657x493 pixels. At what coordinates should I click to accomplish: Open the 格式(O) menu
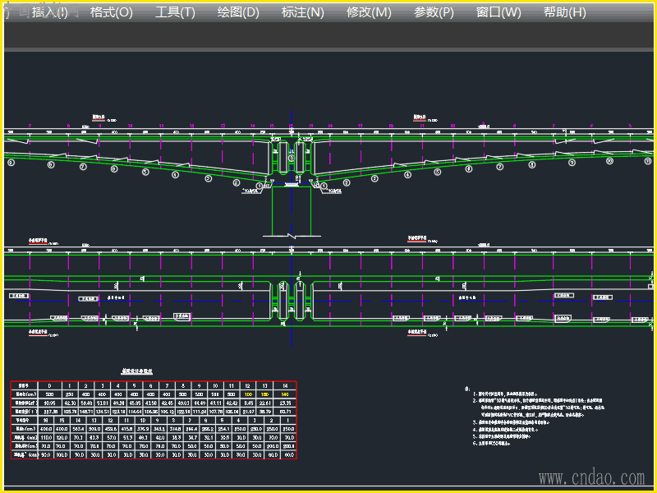111,12
